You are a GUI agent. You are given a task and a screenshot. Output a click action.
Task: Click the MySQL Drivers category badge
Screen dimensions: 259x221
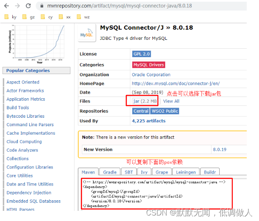tap(149, 65)
